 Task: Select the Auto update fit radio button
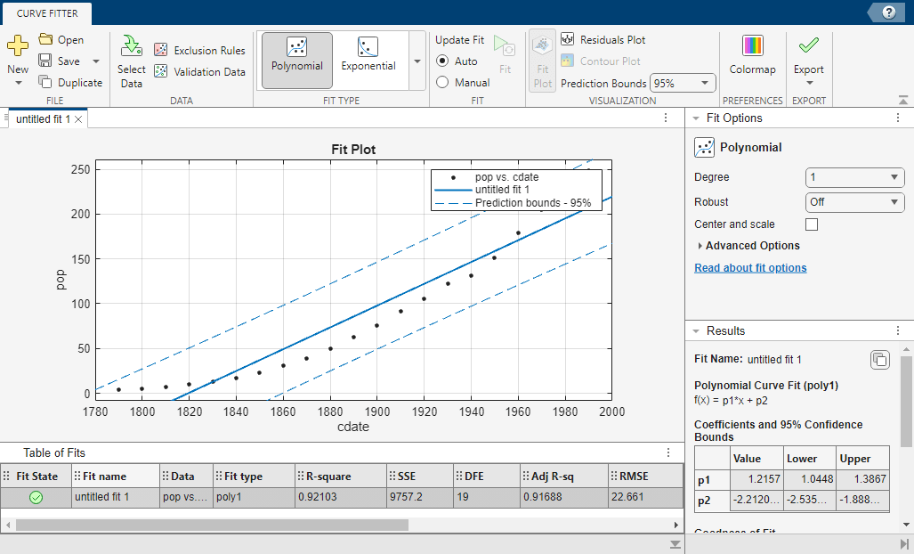pyautogui.click(x=442, y=61)
